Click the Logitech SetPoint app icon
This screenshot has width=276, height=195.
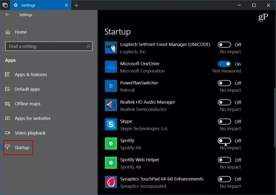(x=111, y=48)
